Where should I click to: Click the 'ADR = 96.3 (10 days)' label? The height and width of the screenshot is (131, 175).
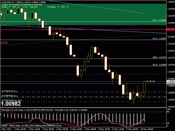pyautogui.click(x=20, y=7)
